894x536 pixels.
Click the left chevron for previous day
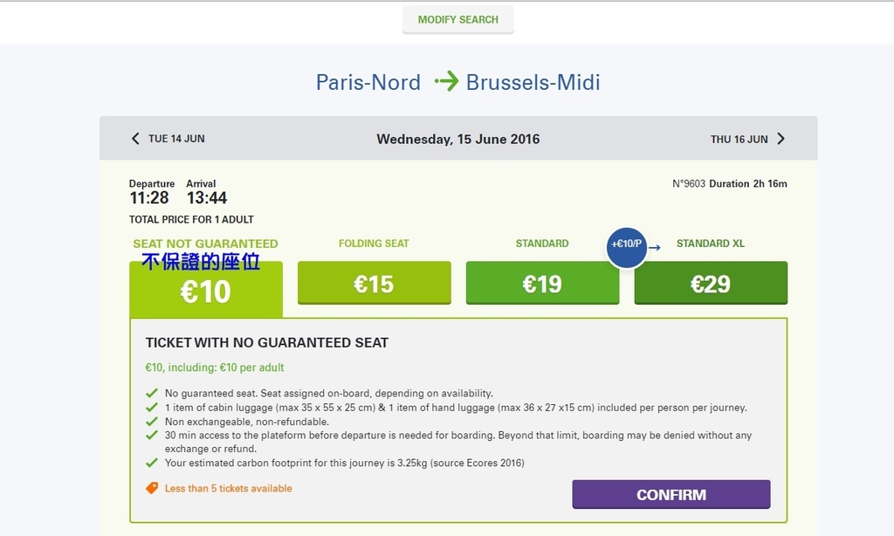pyautogui.click(x=135, y=139)
